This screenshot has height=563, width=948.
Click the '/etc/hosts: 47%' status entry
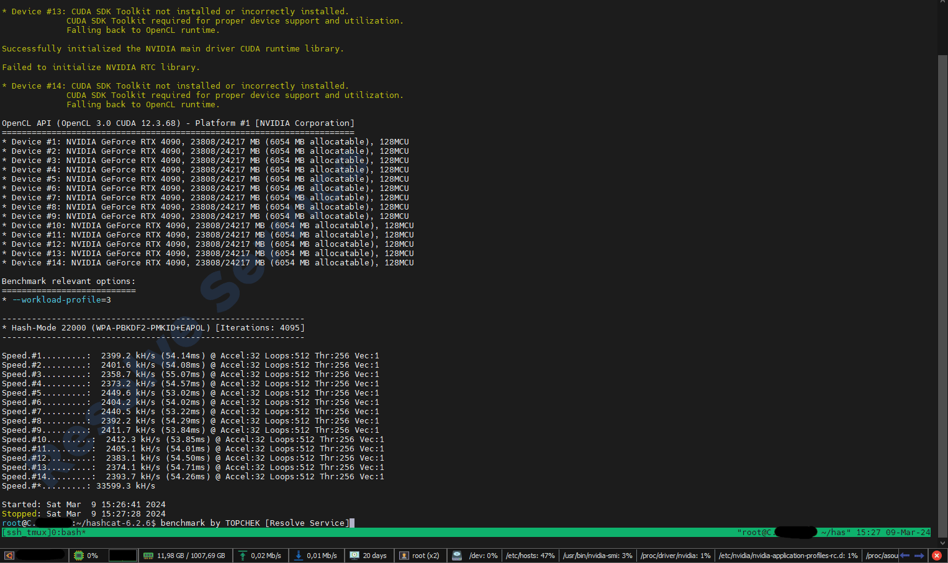coord(530,556)
